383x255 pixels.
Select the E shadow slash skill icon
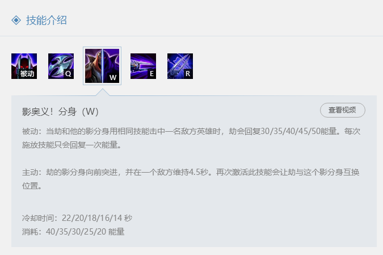[x=143, y=66]
